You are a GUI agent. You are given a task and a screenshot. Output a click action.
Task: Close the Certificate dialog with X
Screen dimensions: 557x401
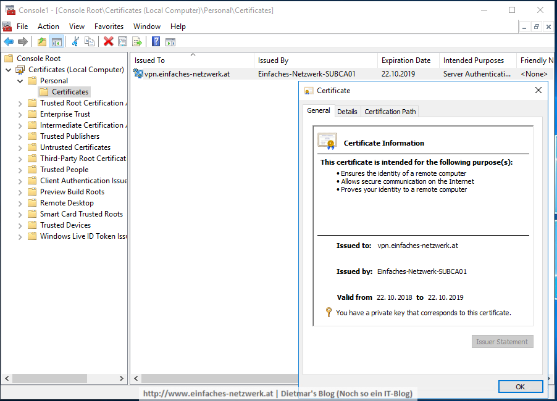pos(538,91)
